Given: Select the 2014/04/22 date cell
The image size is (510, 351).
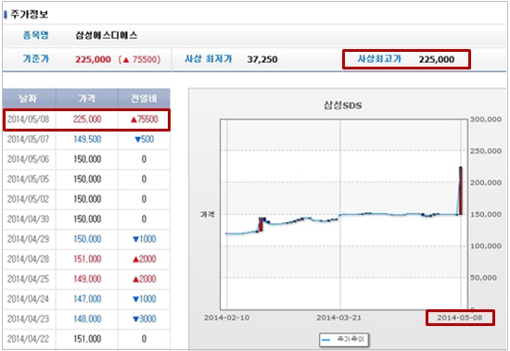Looking at the screenshot, I should (x=29, y=339).
